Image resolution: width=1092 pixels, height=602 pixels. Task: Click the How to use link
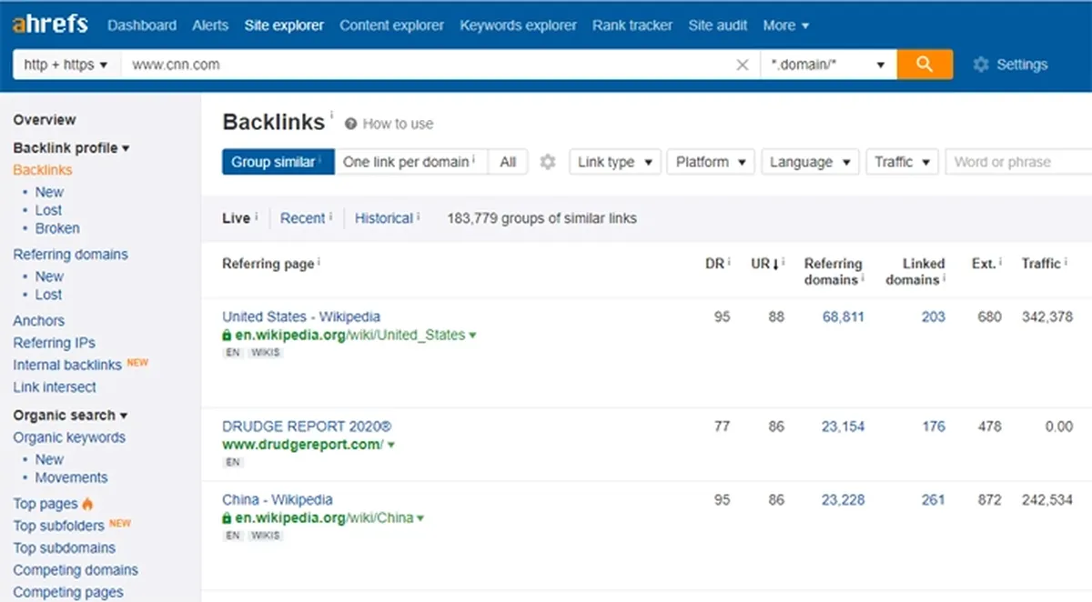pyautogui.click(x=398, y=124)
